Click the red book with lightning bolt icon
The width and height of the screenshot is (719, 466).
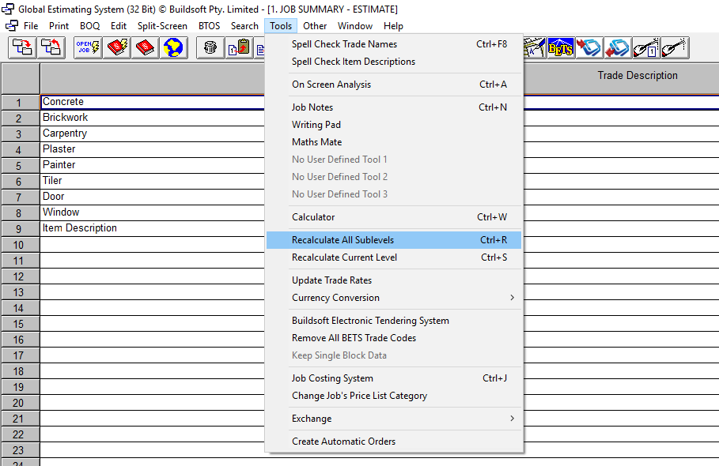tap(118, 48)
